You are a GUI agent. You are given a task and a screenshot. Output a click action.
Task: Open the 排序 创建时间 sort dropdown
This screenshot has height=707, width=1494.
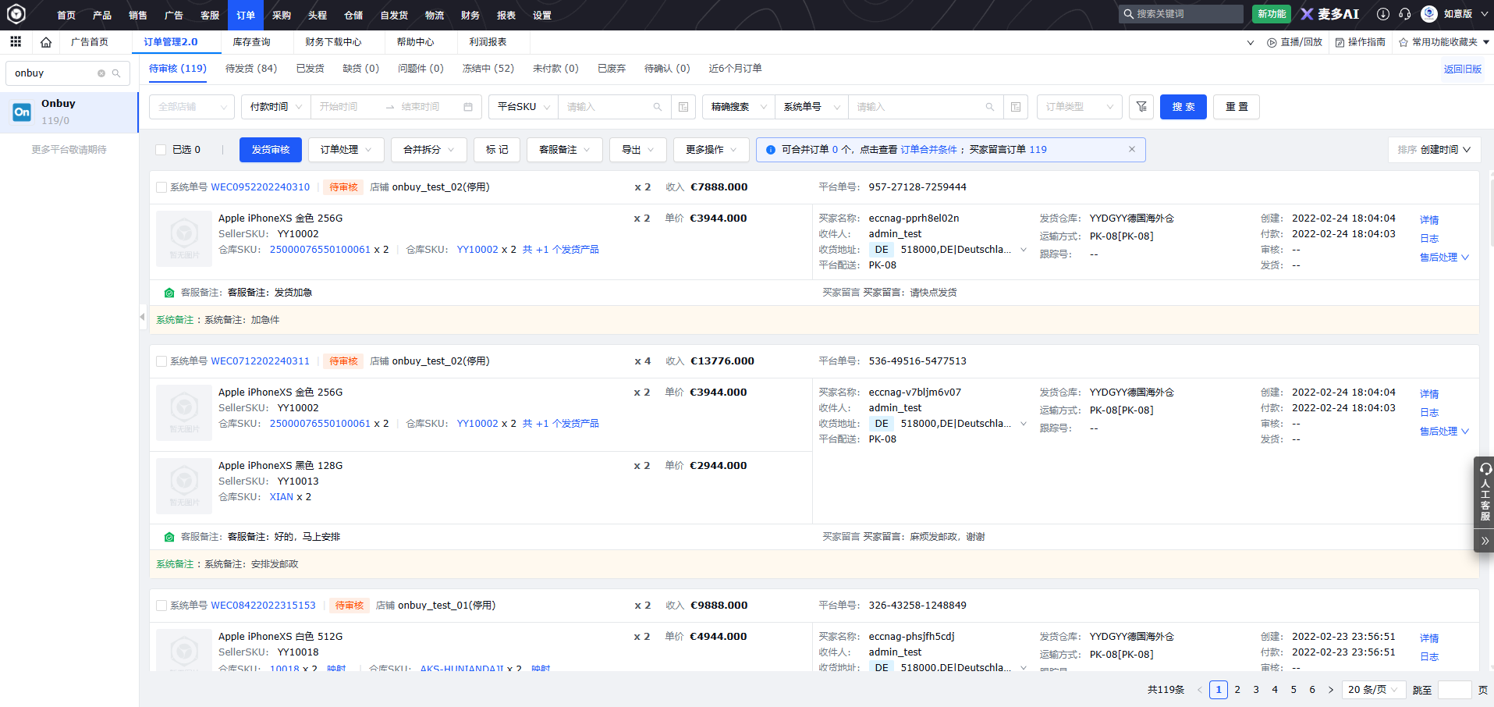(1434, 150)
